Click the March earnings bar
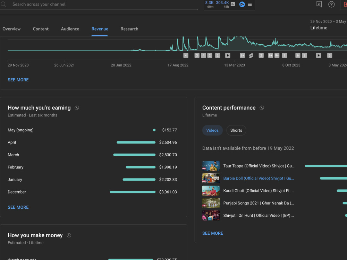This screenshot has width=347, height=260. [x=134, y=155]
